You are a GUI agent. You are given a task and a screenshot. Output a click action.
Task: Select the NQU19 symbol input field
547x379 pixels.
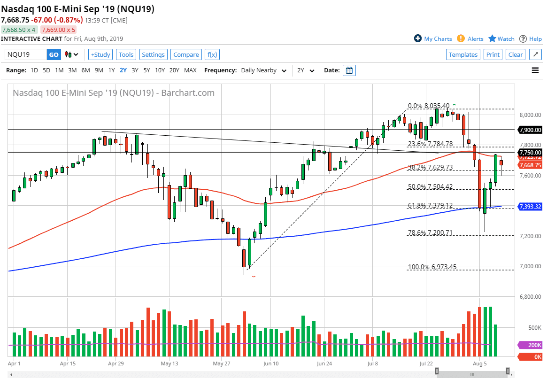click(x=26, y=54)
